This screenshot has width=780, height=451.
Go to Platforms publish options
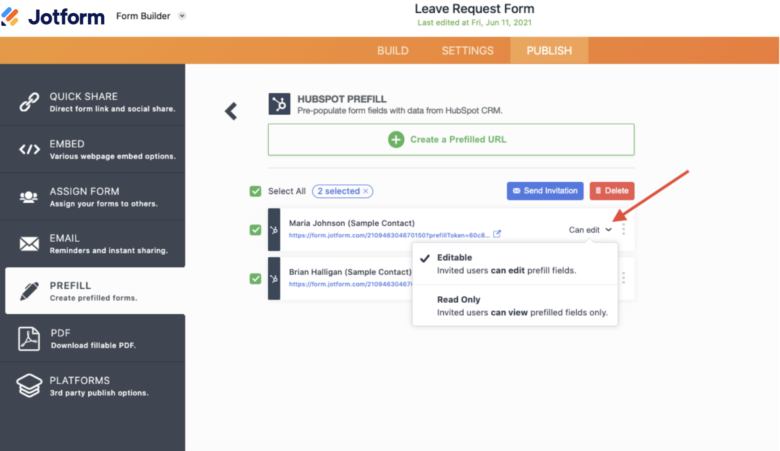[x=93, y=386]
